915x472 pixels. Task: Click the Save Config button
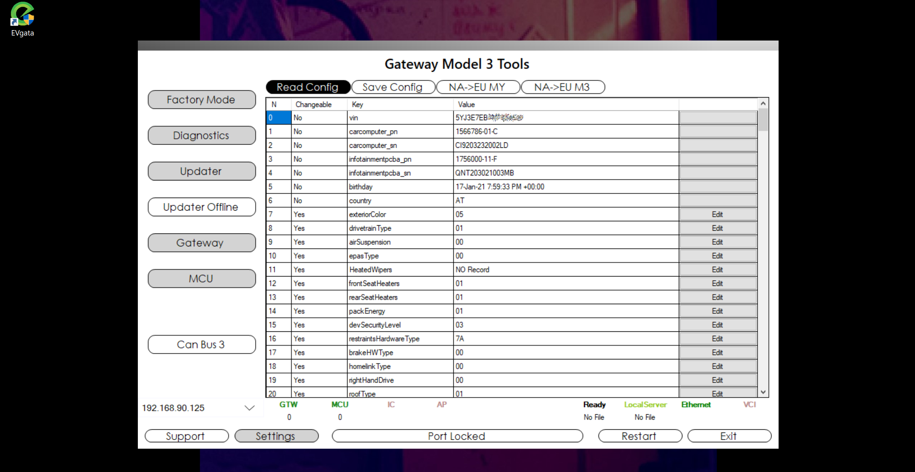[x=393, y=87]
